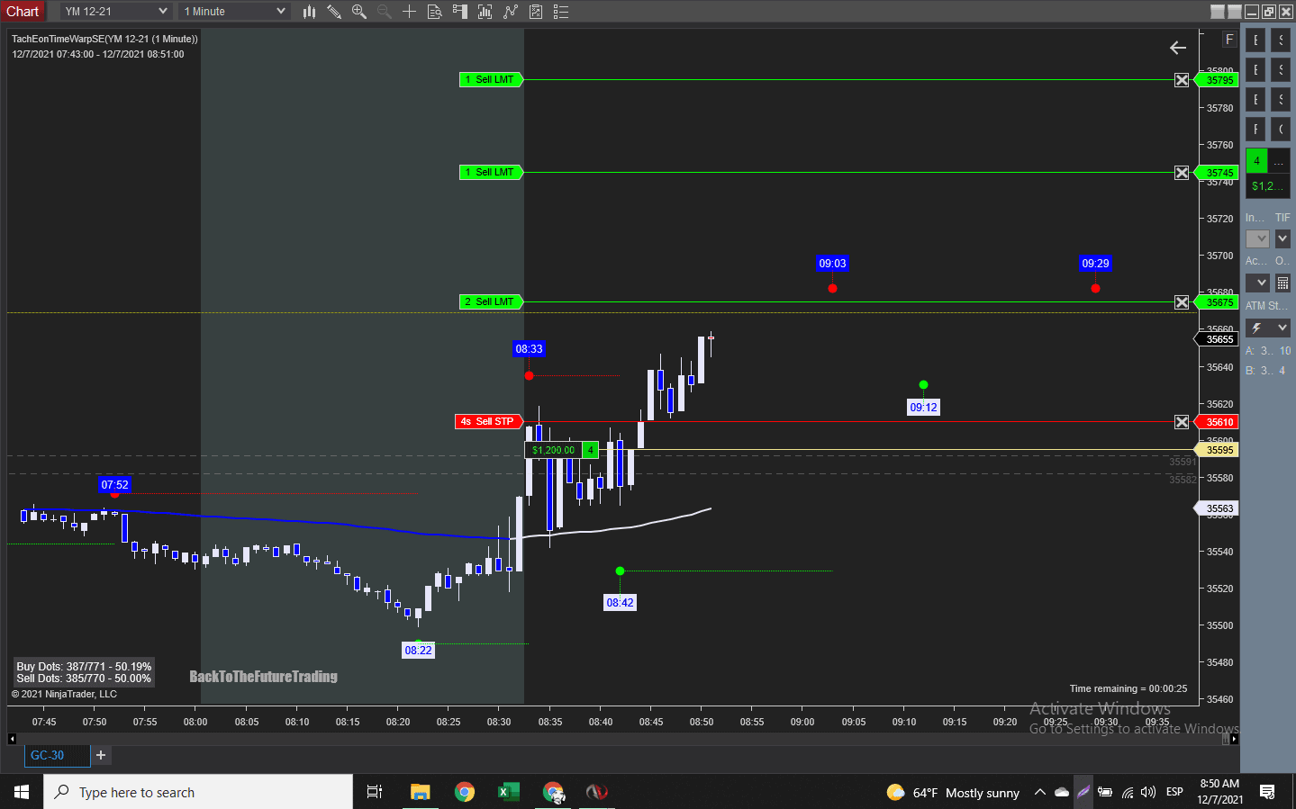1296x809 pixels.
Task: Click the 35563 moving average price label
Action: point(1218,508)
